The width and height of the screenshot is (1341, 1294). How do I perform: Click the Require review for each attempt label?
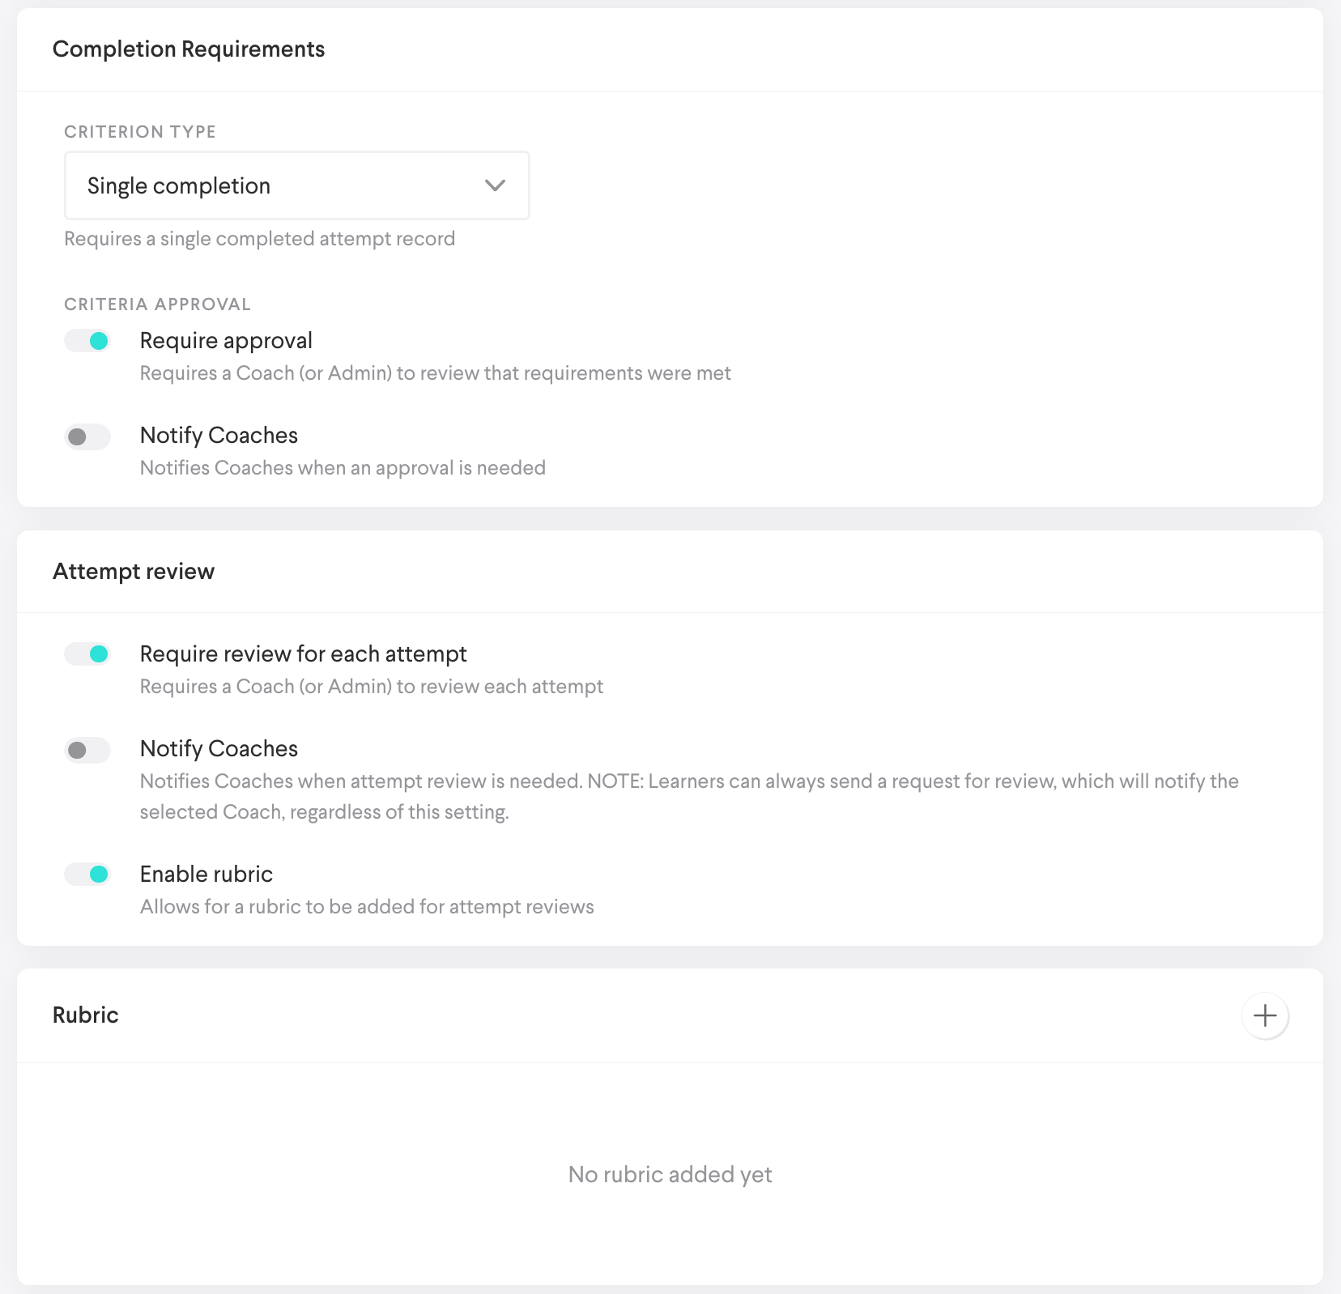304,654
